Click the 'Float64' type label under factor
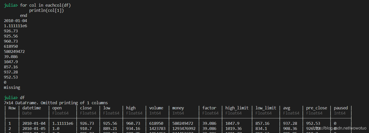 pos(211,113)
